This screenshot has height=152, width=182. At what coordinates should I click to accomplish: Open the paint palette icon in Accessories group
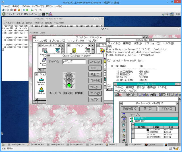click(102, 50)
